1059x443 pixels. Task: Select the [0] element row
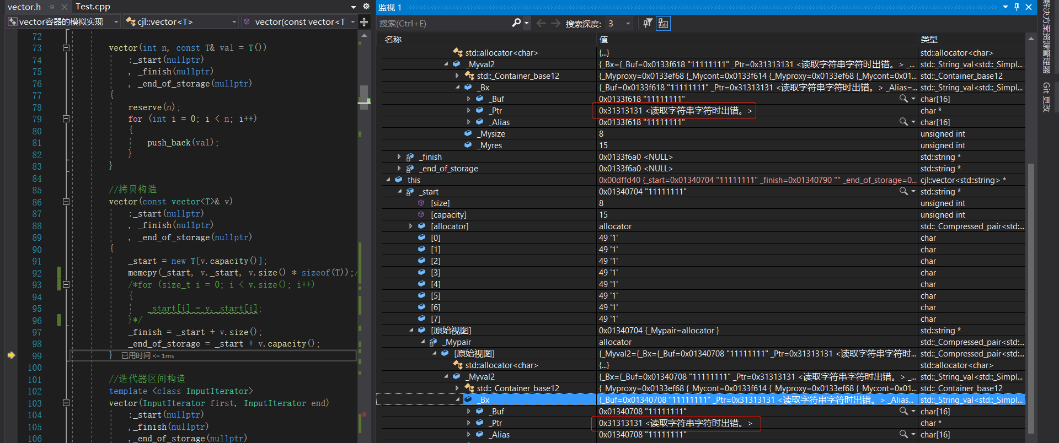point(700,237)
